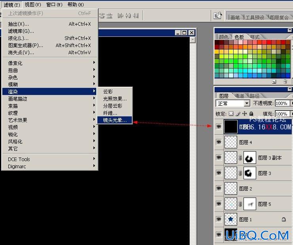Toggle lock position icon
The height and width of the screenshot is (245, 293).
pyautogui.click(x=244, y=113)
